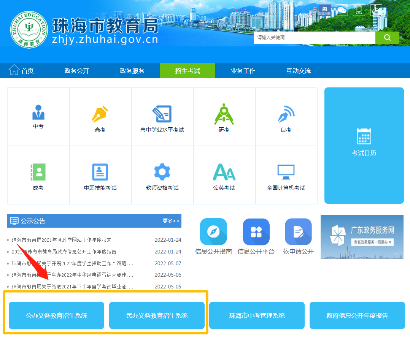This screenshot has height=339, width=410.
Task: Open 全国计算机考试 monitor icon
Action: (x=286, y=172)
